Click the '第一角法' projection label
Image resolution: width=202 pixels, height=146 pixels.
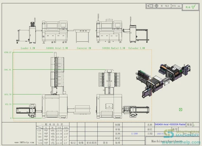(x=165, y=6)
